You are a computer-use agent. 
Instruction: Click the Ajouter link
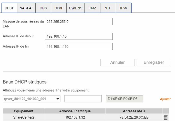[x=165, y=99]
